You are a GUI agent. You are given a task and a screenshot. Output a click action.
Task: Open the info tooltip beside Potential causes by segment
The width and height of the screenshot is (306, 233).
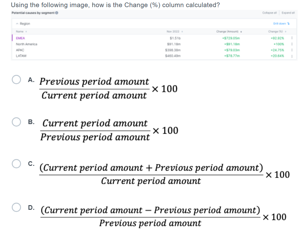click(x=57, y=13)
